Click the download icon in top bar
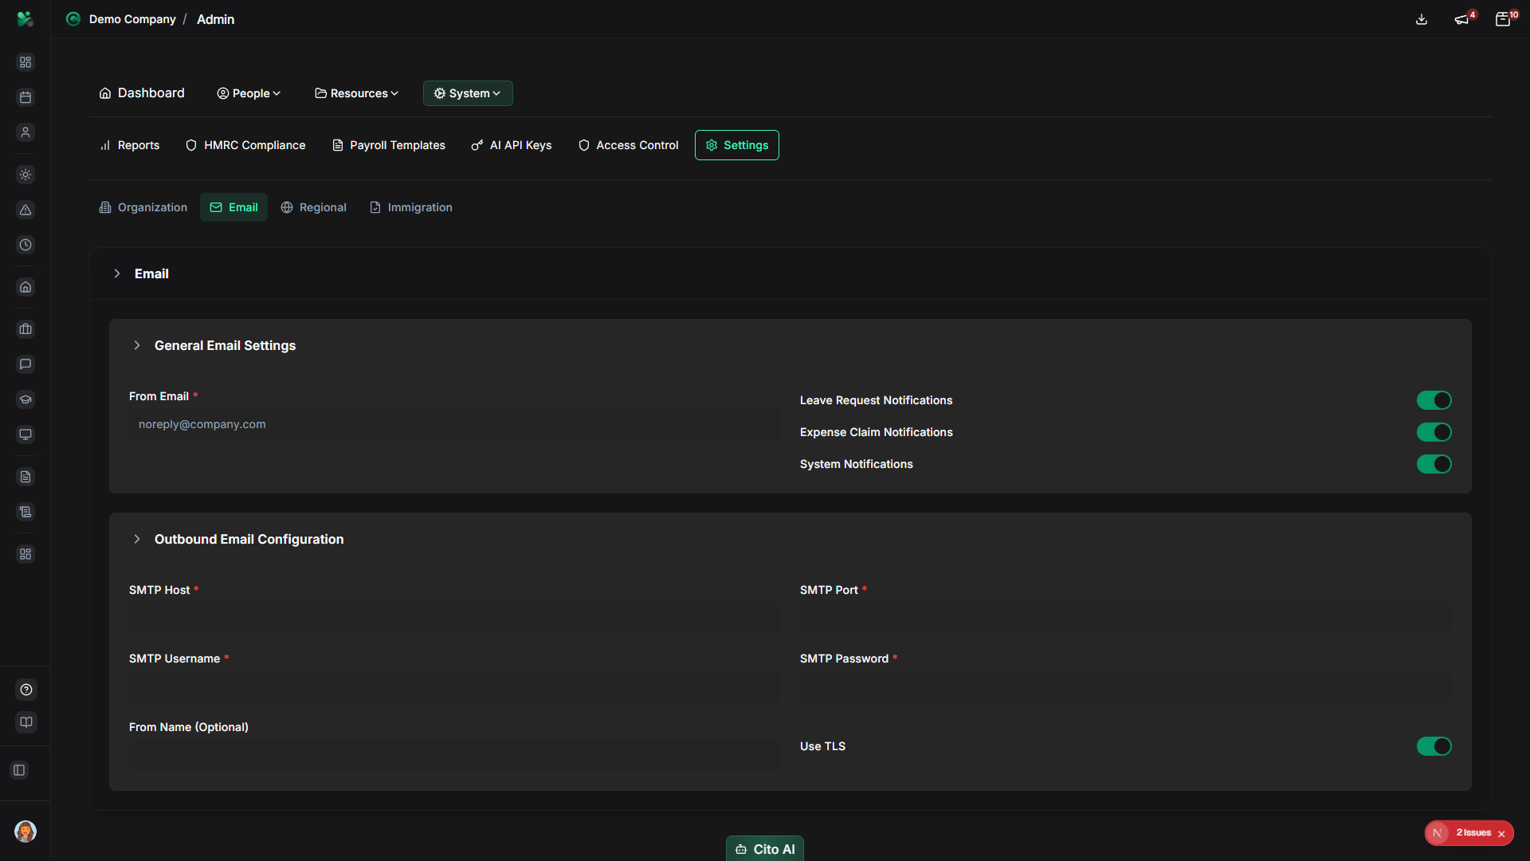Screen dimensions: 1530x861 pos(1422,19)
